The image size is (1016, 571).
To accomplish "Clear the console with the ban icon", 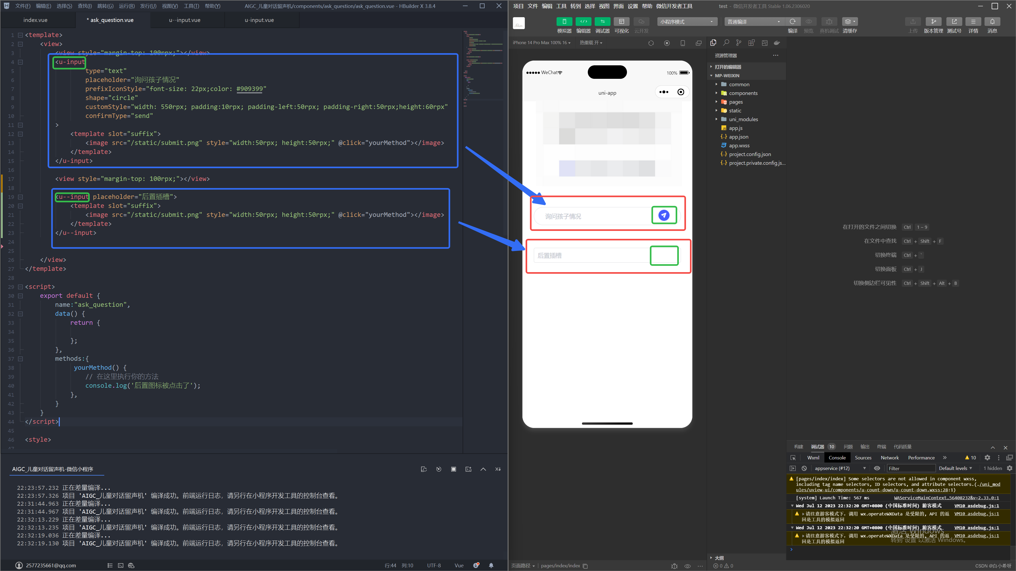I will tap(804, 468).
